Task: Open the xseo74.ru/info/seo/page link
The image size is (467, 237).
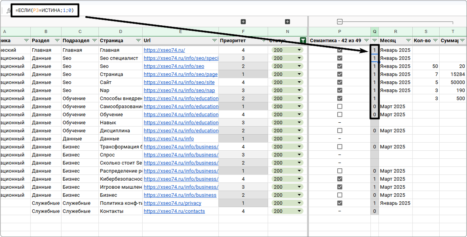Action: pyautogui.click(x=181, y=74)
